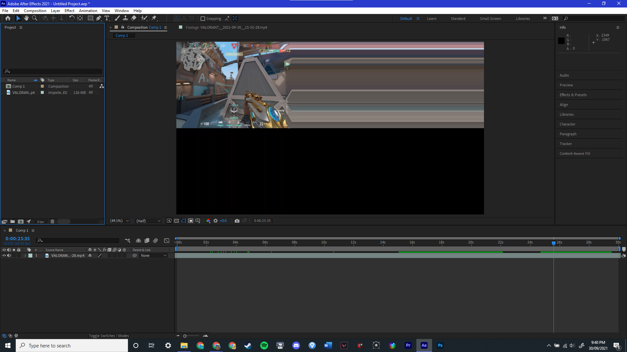The width and height of the screenshot is (627, 352).
Task: Open the show channel color menu
Action: (x=208, y=221)
